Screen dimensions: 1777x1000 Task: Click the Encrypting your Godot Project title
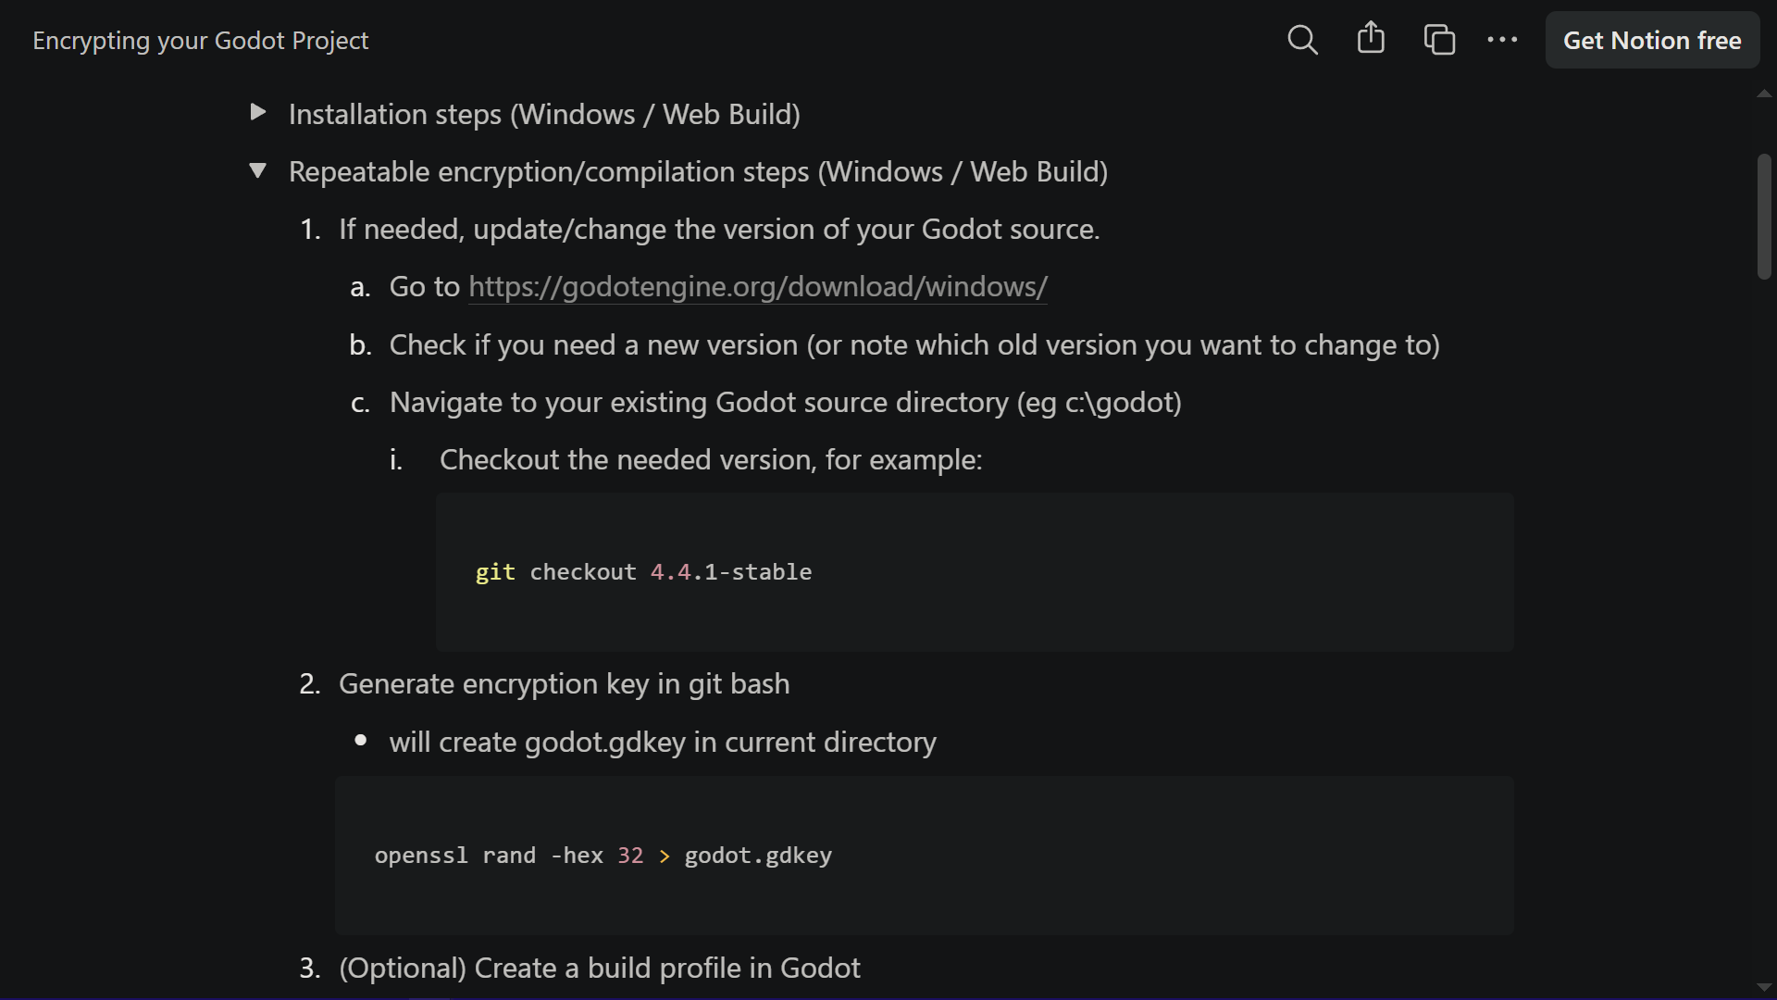click(200, 41)
